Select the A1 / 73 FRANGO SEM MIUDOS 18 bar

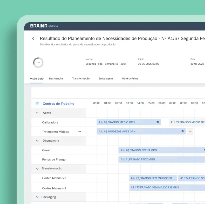(x=153, y=178)
